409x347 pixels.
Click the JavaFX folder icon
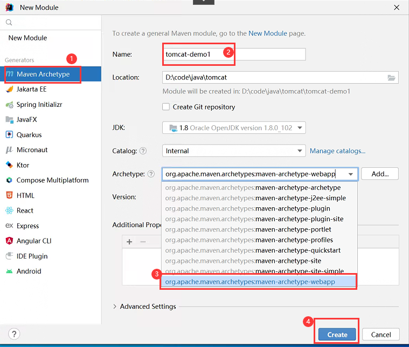pyautogui.click(x=10, y=120)
